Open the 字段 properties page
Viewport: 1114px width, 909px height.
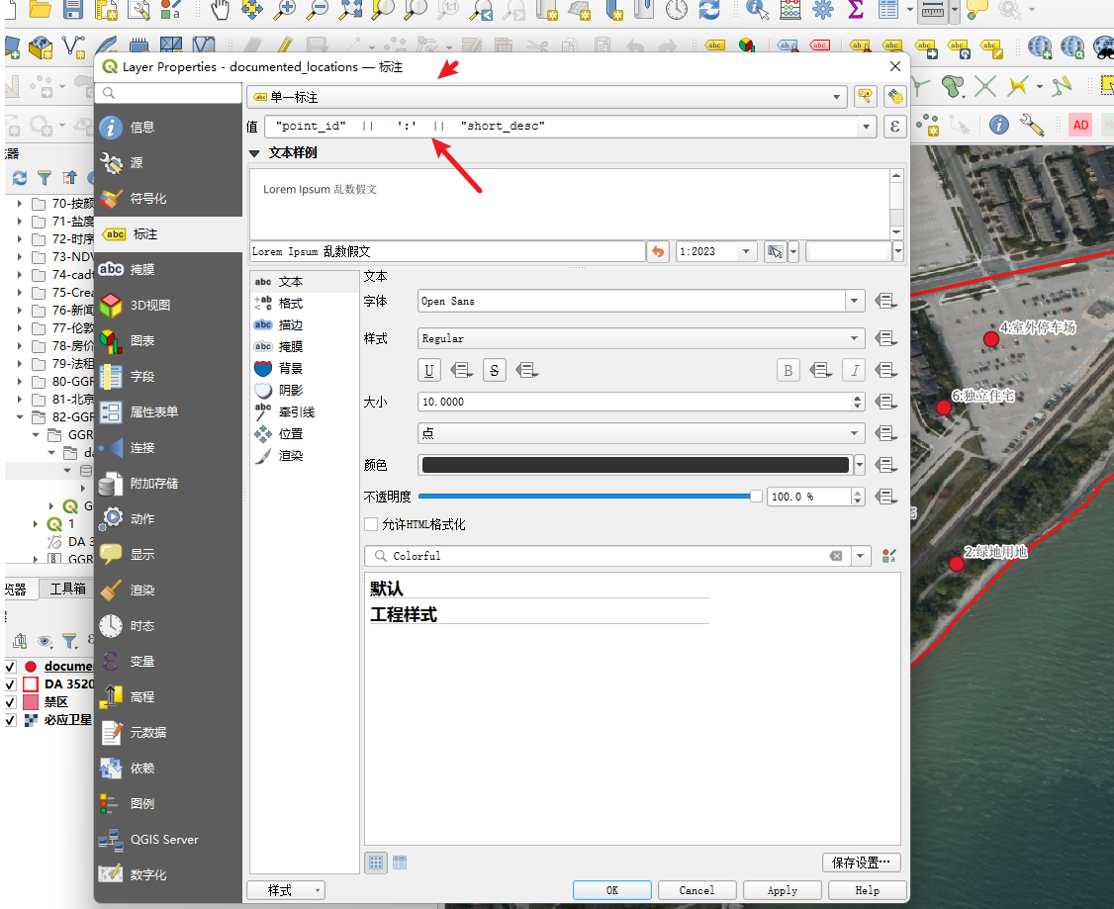point(168,377)
